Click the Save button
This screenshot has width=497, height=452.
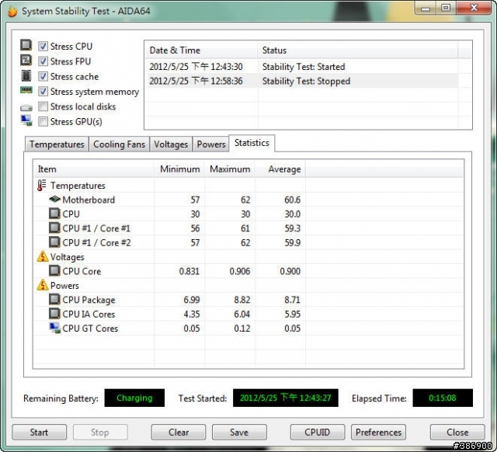coord(239,432)
